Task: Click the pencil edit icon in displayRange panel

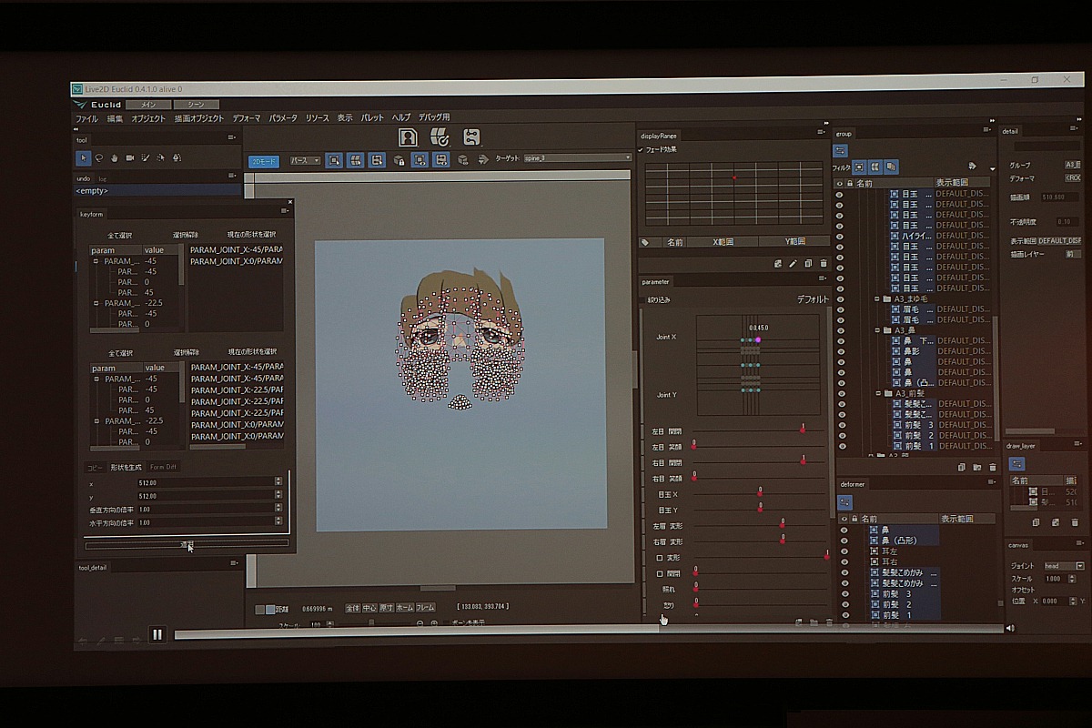Action: point(793,264)
